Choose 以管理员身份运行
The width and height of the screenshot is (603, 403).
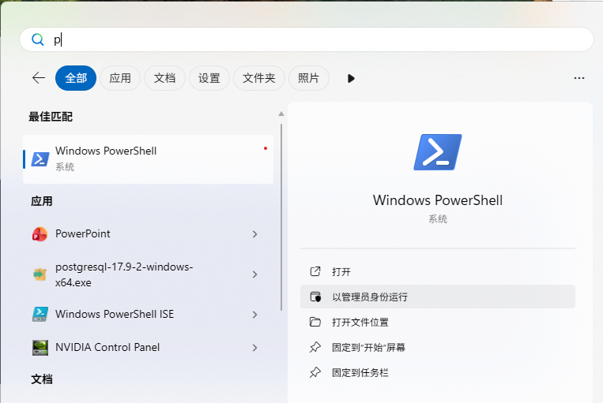tap(438, 297)
